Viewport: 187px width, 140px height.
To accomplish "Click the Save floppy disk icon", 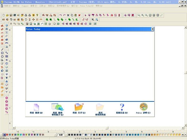I will (11, 15).
